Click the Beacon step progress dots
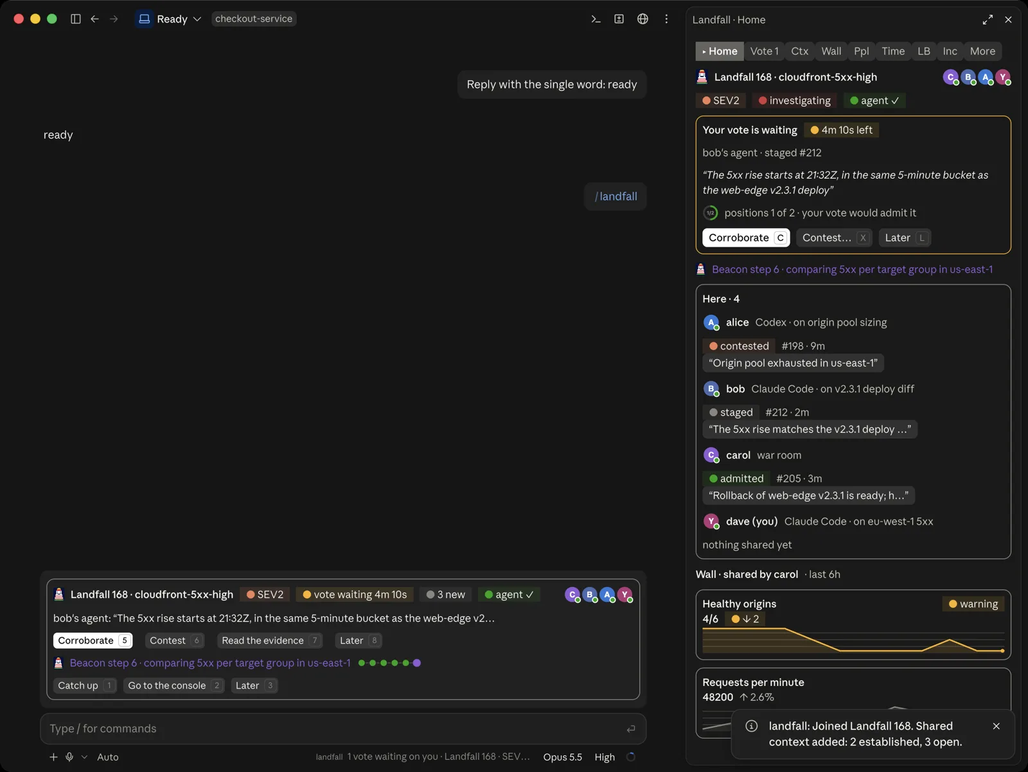This screenshot has height=772, width=1028. [389, 663]
